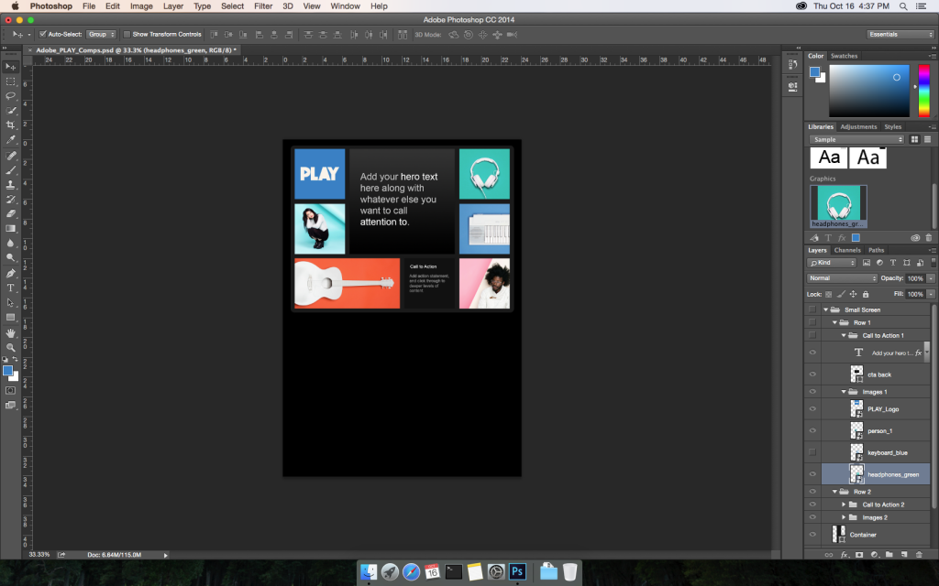Expand the Images 2 layer group

click(844, 517)
